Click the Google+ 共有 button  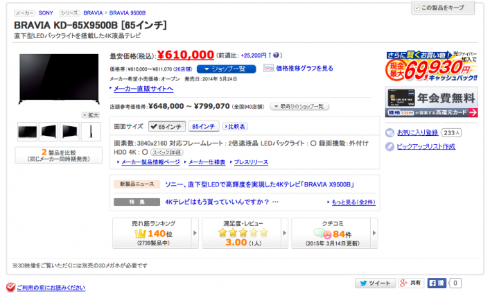411,283
